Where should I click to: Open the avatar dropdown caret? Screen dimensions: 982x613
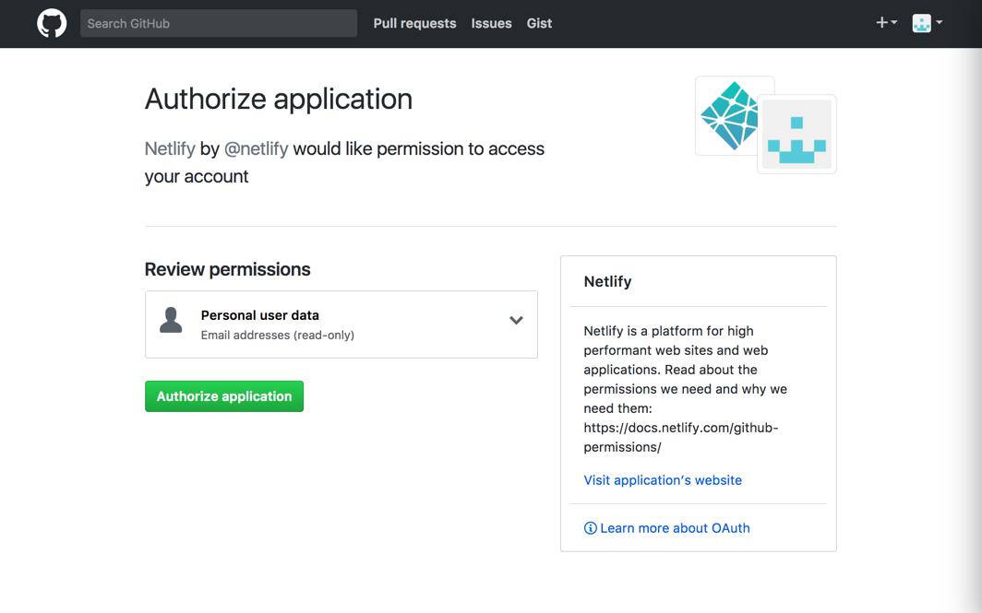tap(940, 22)
